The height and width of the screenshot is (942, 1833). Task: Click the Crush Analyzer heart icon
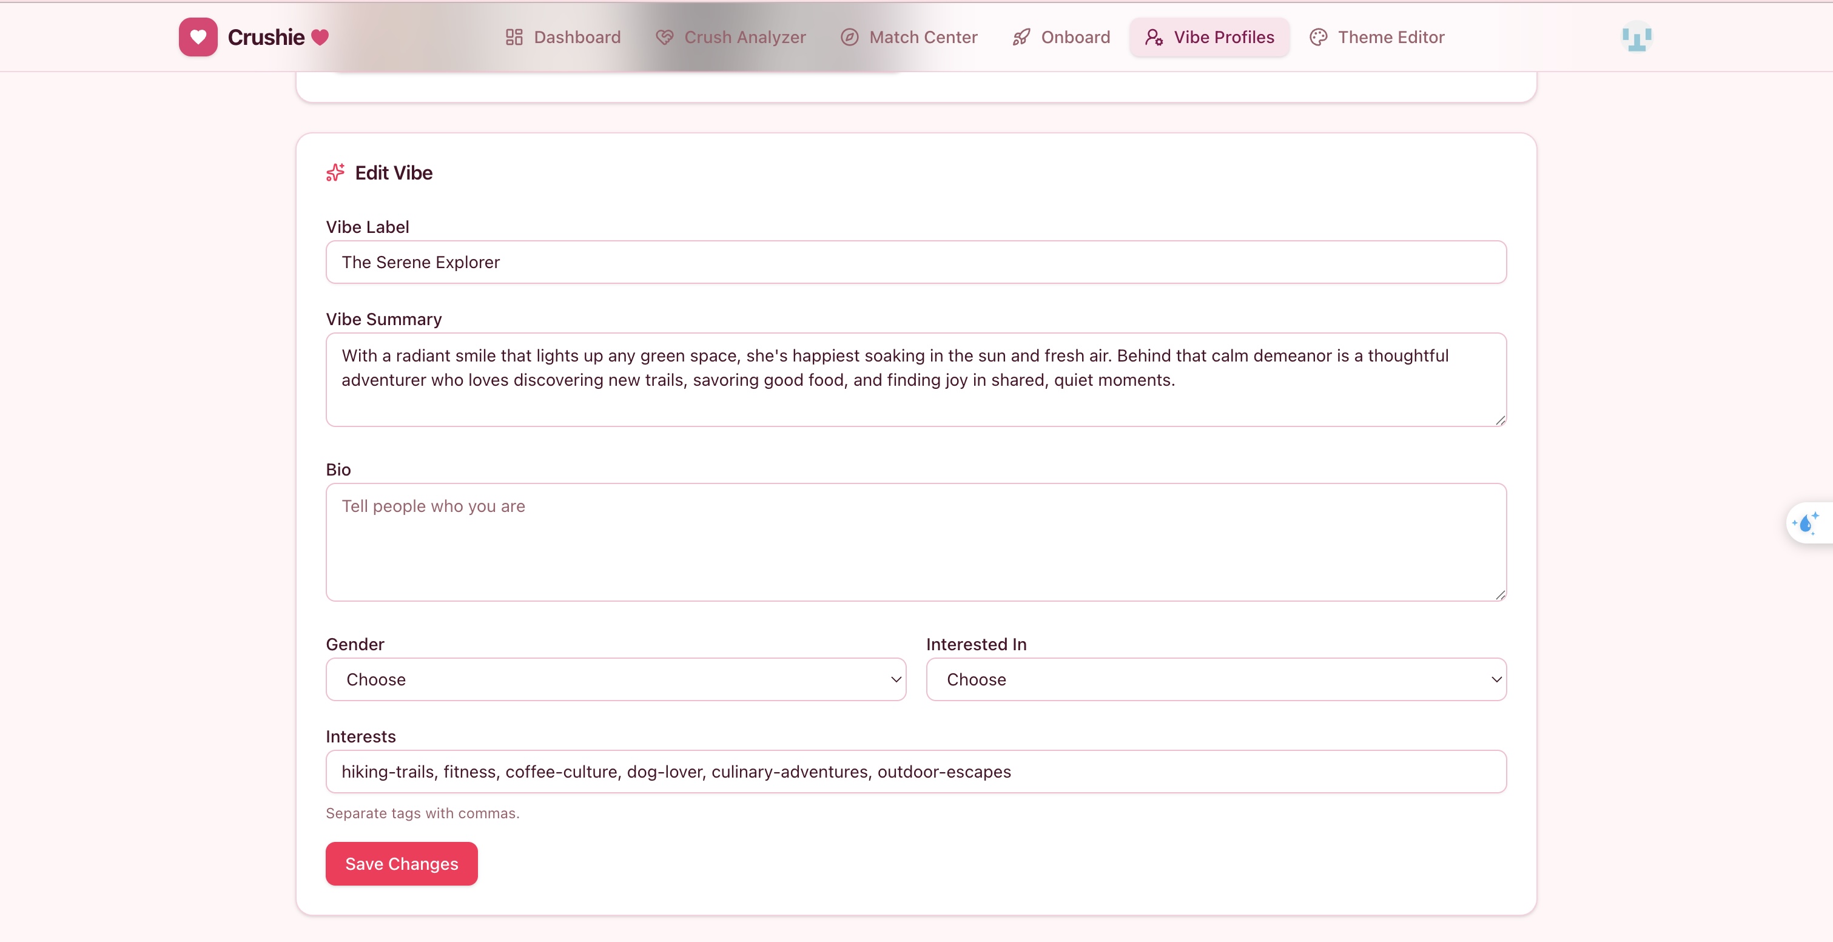(664, 37)
